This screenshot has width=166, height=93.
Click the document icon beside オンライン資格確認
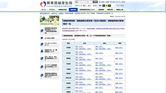[x=42, y=67]
